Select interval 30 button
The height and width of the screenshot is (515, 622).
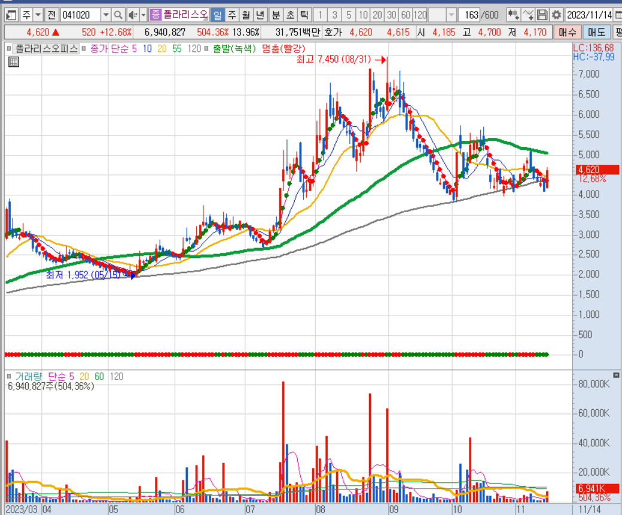392,16
